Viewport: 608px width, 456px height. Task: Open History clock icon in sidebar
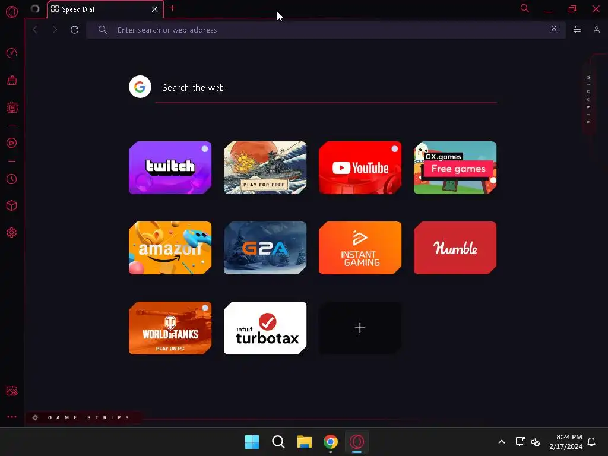point(12,179)
